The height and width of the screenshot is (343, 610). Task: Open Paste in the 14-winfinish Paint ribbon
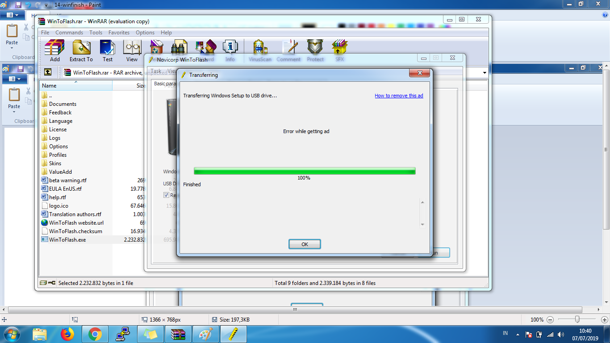point(12,37)
